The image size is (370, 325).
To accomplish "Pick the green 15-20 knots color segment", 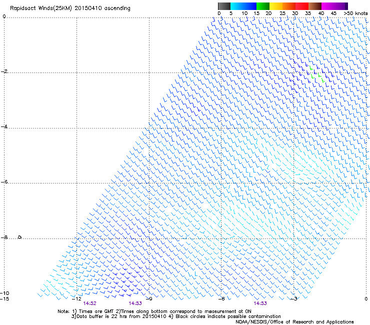I will pos(263,6).
